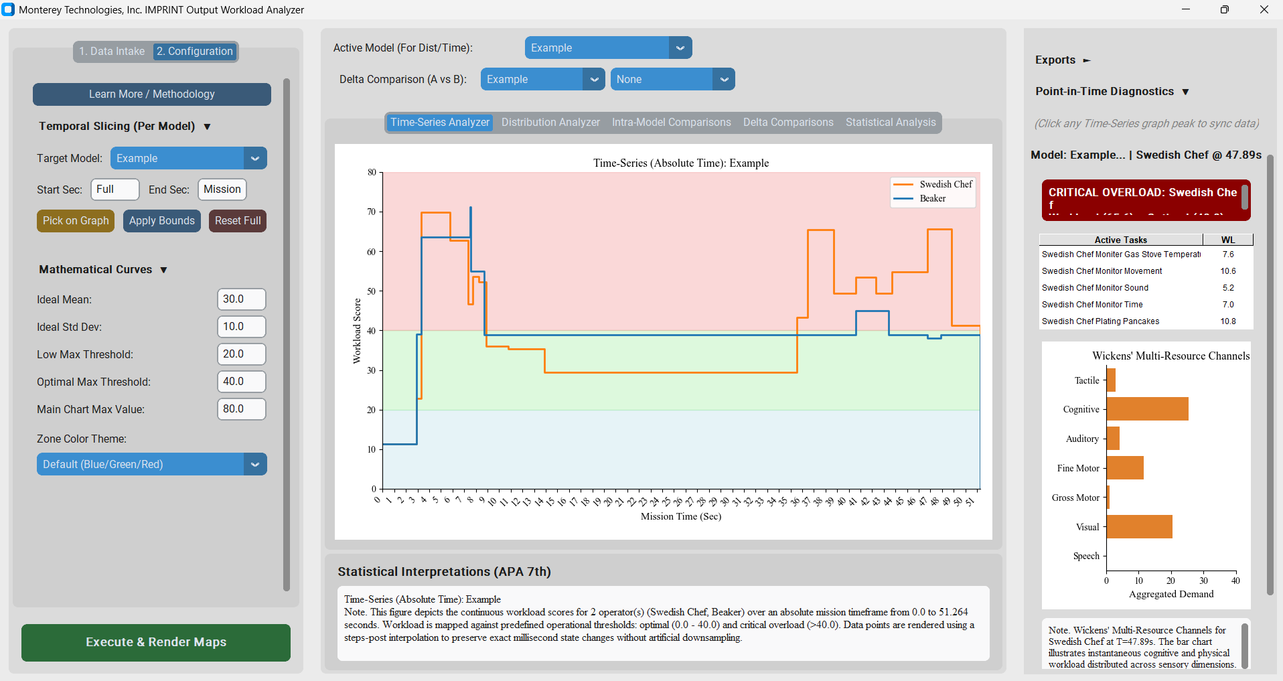Open Zone Color Theme dropdown

(152, 465)
